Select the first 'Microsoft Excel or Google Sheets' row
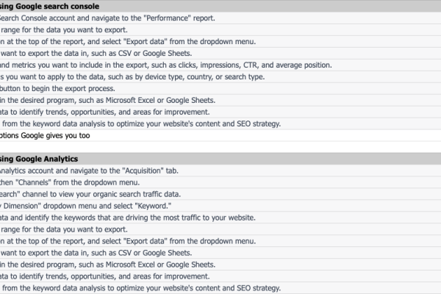 coord(220,100)
